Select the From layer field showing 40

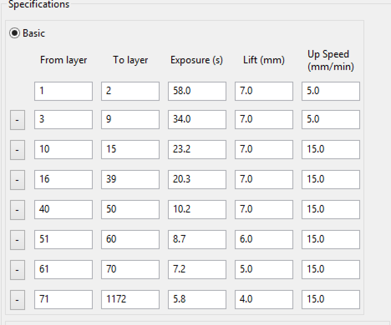(x=63, y=209)
